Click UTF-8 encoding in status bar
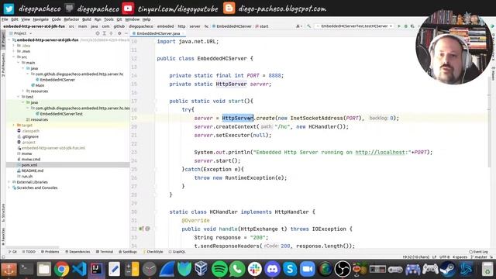The height and width of the screenshot is (279, 496). (444, 257)
